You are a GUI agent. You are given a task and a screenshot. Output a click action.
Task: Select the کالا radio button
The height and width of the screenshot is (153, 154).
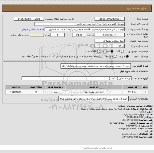pyautogui.click(x=122, y=51)
